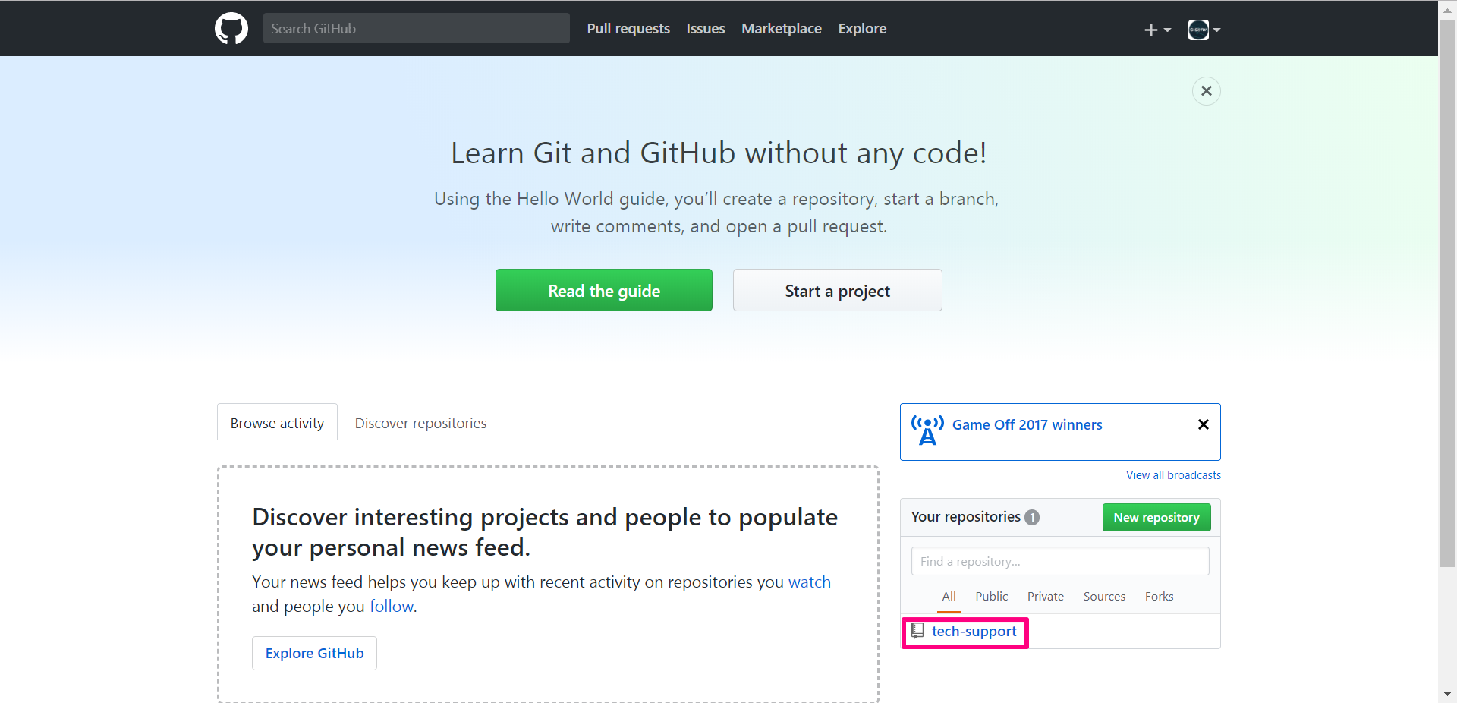Click the Read the guide button
The height and width of the screenshot is (703, 1457).
(x=604, y=290)
